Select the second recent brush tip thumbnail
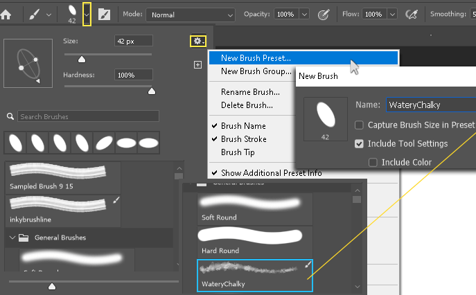The width and height of the screenshot is (476, 295). point(37,143)
